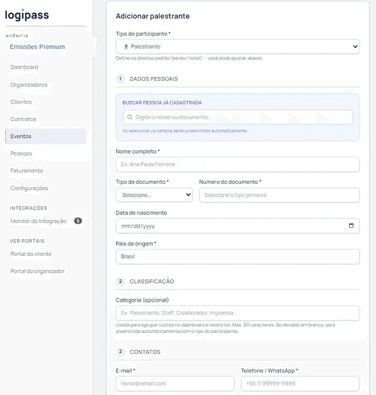Click the INTEGRAÇÕES sidebar header
Screen dimensions: 376x395
click(x=29, y=208)
